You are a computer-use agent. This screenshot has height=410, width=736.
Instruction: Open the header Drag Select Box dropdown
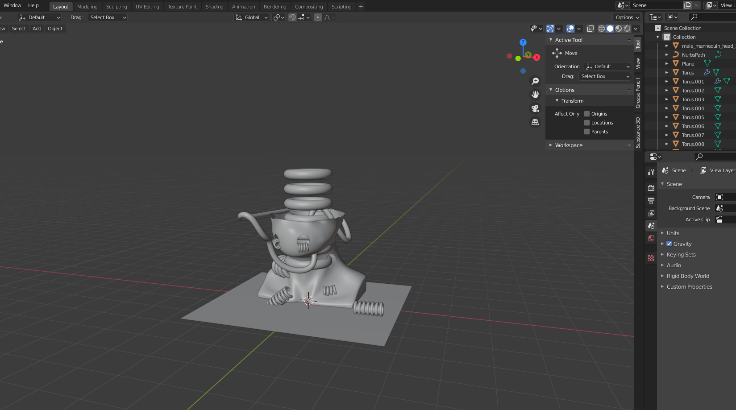(107, 17)
